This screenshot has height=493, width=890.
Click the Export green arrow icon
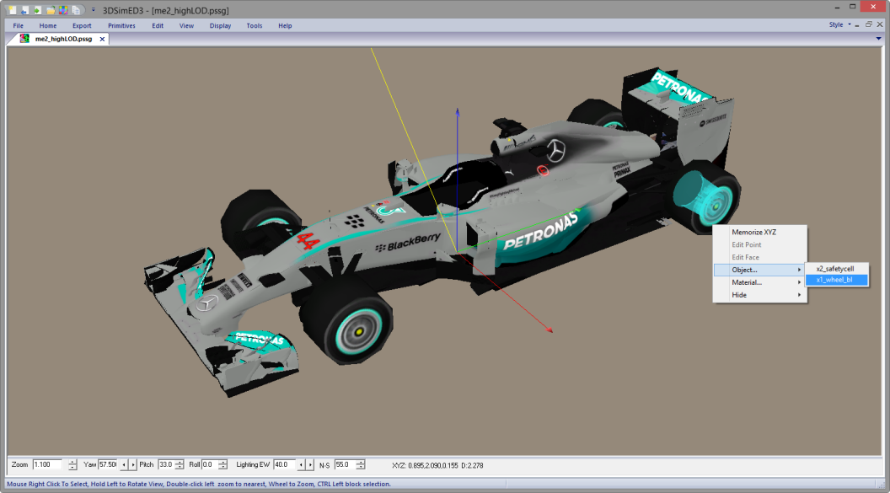coord(37,10)
